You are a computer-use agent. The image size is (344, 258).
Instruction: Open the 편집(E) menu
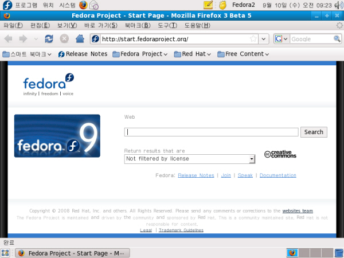(40, 25)
